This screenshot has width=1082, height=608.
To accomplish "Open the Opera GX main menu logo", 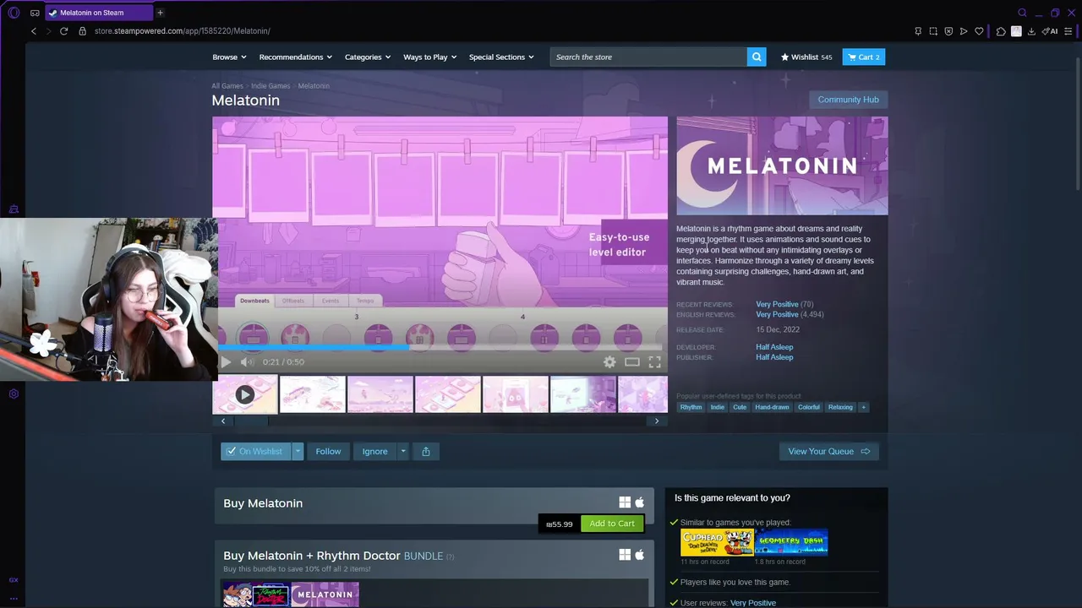I will (13, 13).
